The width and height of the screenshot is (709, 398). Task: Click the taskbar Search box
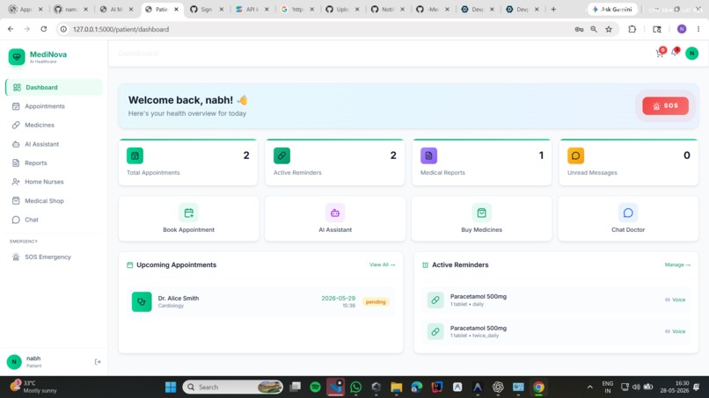(x=233, y=387)
